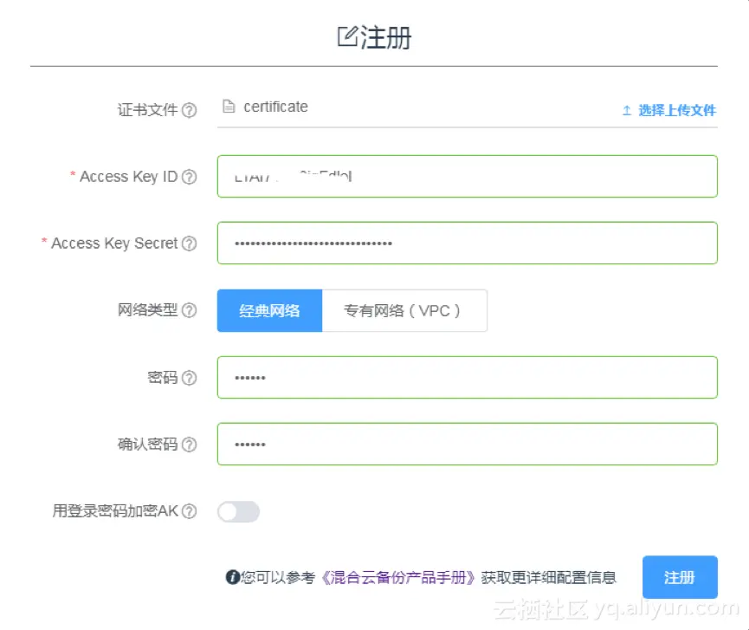Select 经典网络 network type
The image size is (749, 630).
pyautogui.click(x=269, y=310)
